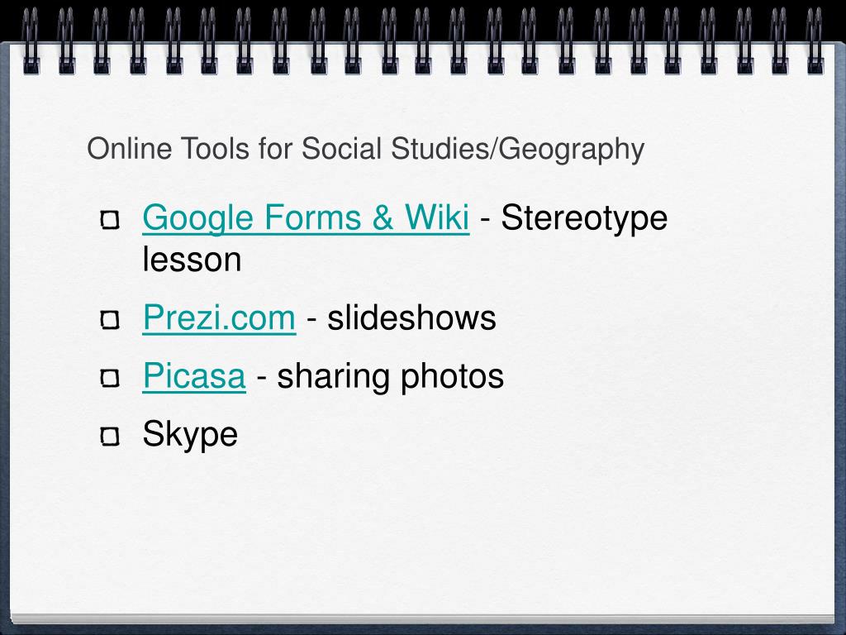Check the square bullet beside Picasa
846x635 pixels.
coord(110,378)
